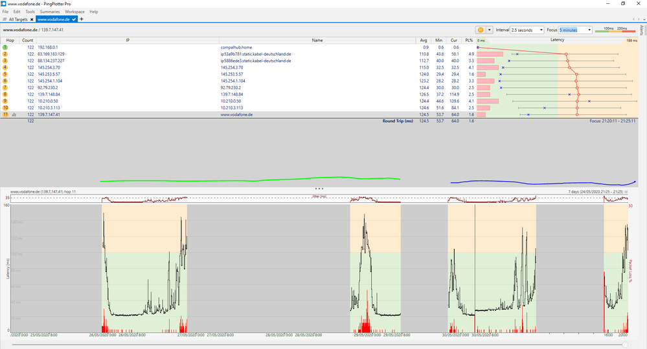
Task: Click the All Targets list icon
Action: click(5, 19)
